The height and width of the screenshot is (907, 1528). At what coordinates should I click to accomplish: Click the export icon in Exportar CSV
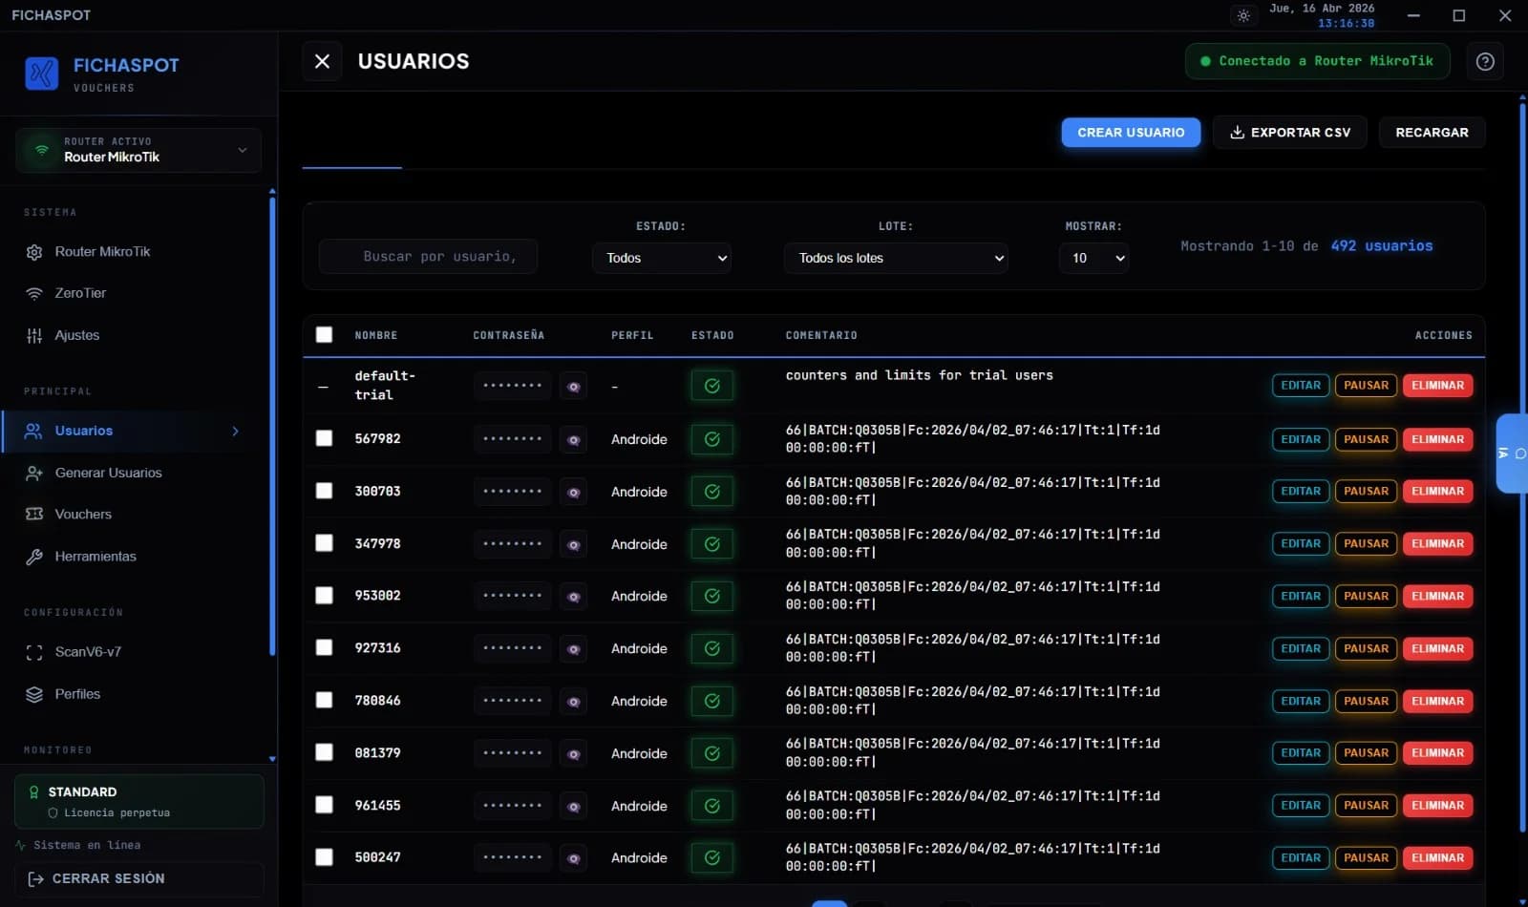pyautogui.click(x=1237, y=133)
